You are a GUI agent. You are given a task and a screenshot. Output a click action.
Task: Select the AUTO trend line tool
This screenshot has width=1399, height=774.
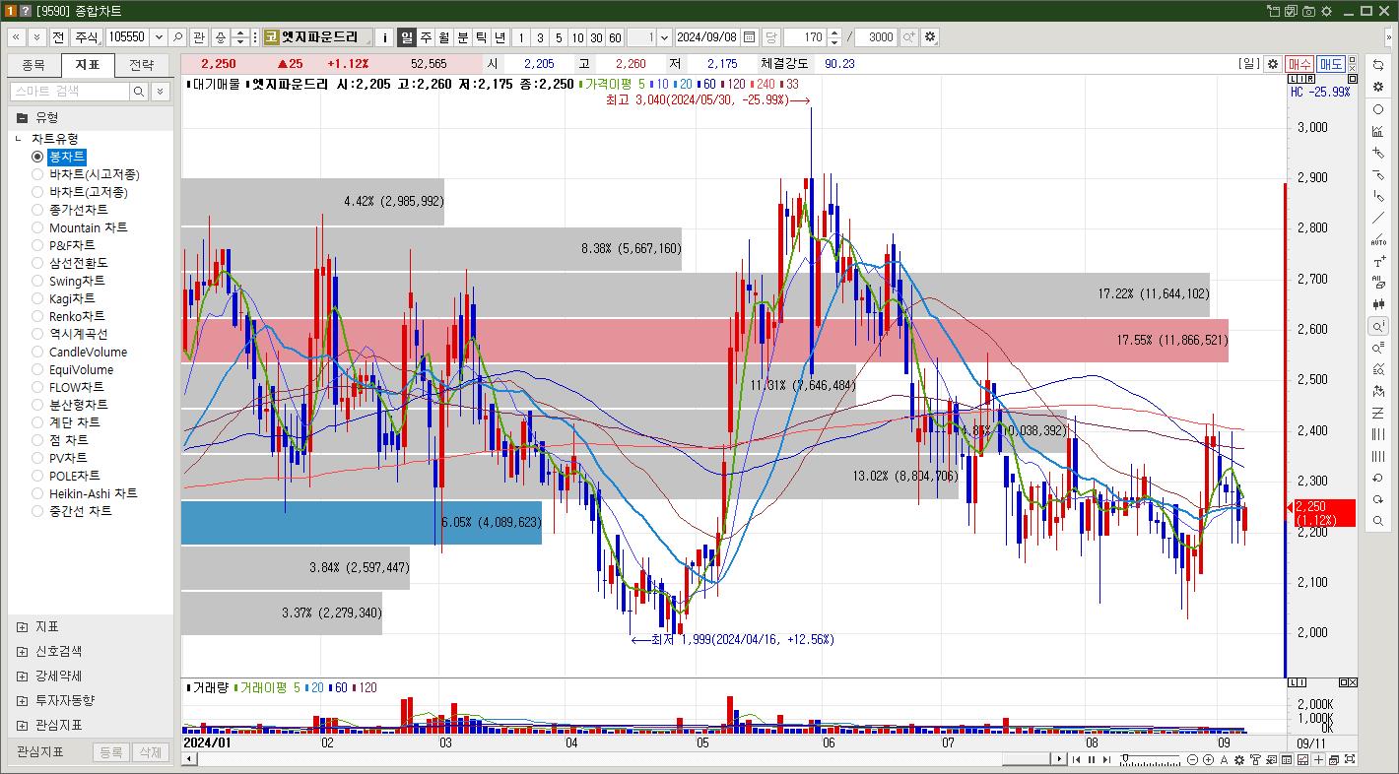[1378, 239]
